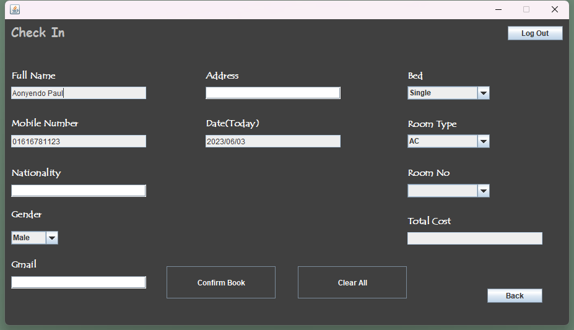Image resolution: width=574 pixels, height=330 pixels.
Task: Click the Room No label
Action: click(x=428, y=173)
